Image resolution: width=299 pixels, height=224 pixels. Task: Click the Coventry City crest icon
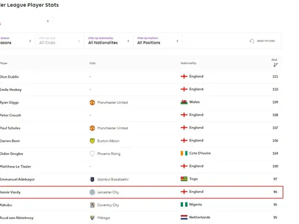(92, 205)
